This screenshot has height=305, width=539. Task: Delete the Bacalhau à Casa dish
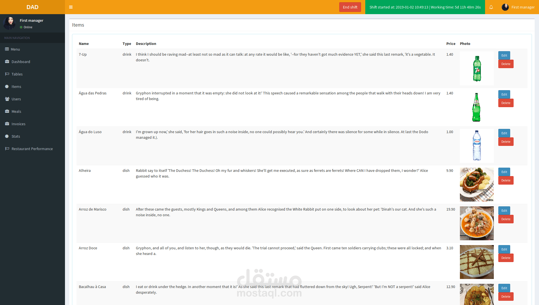click(506, 297)
